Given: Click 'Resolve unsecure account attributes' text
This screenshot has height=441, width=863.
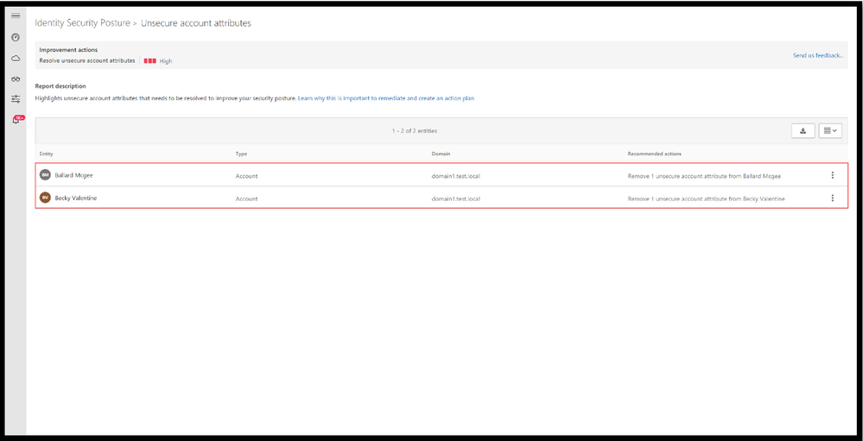Looking at the screenshot, I should (x=87, y=60).
